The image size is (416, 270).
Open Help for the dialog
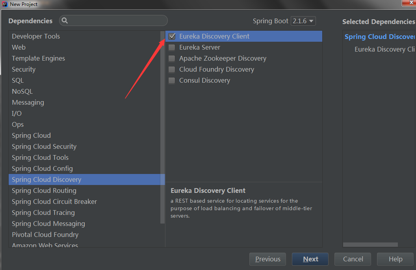coord(395,259)
